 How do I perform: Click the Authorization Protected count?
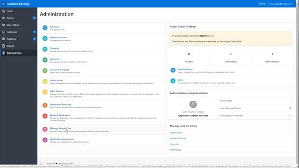pos(290,116)
